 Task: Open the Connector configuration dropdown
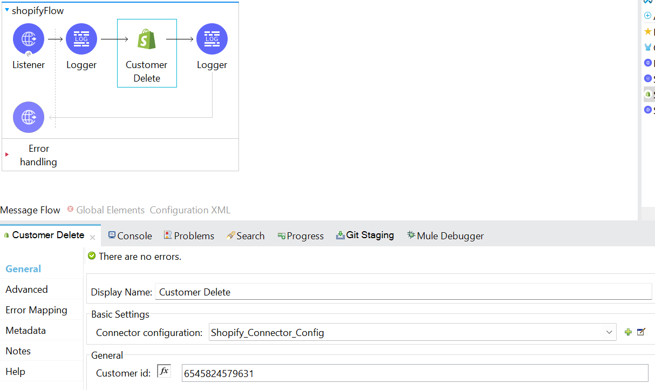click(x=609, y=332)
